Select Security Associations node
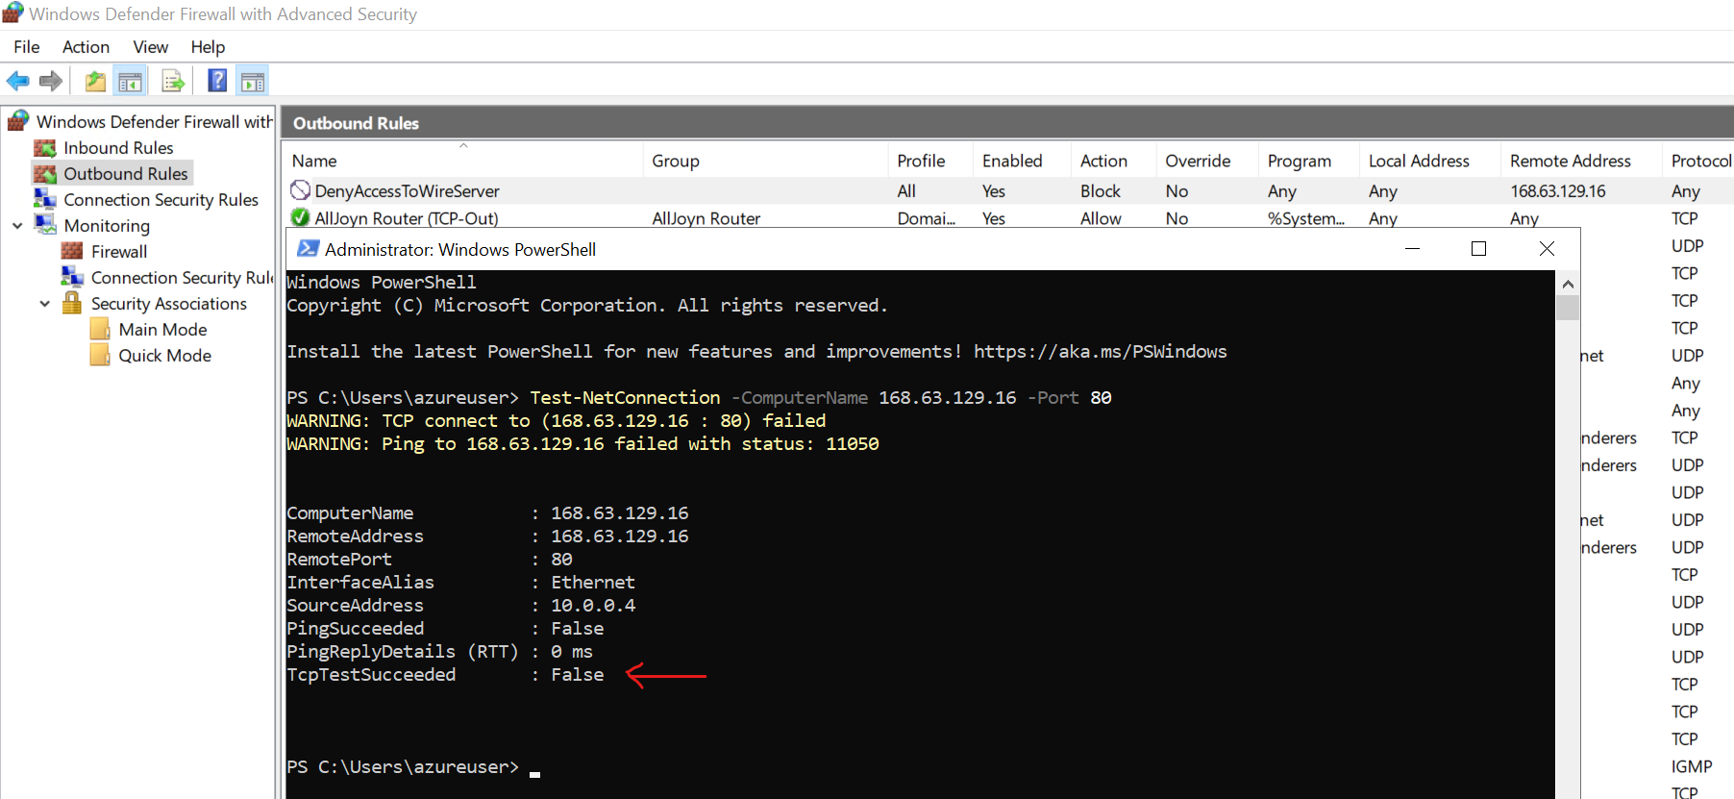This screenshot has height=799, width=1734. (169, 303)
